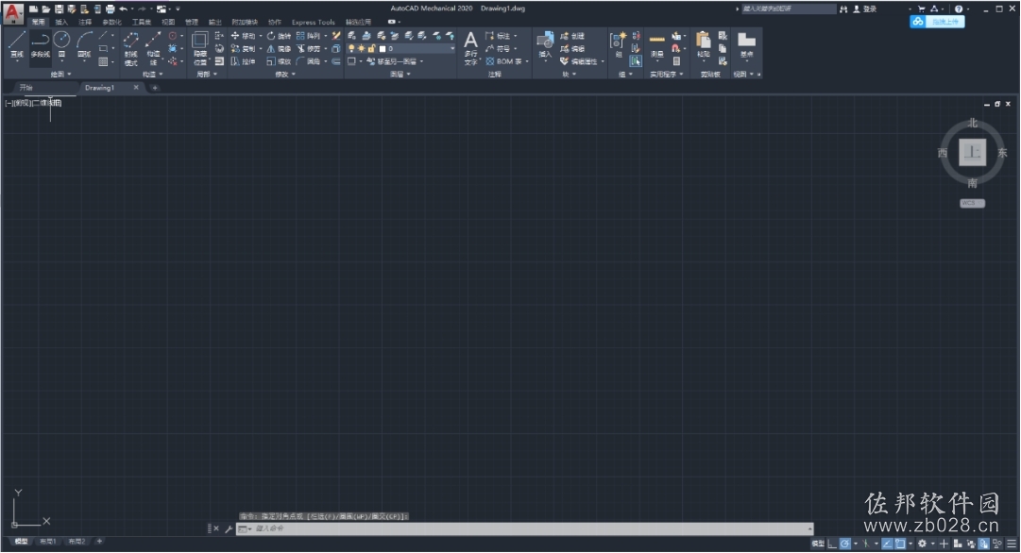
Task: Click the white layer color swatch
Action: coord(383,49)
